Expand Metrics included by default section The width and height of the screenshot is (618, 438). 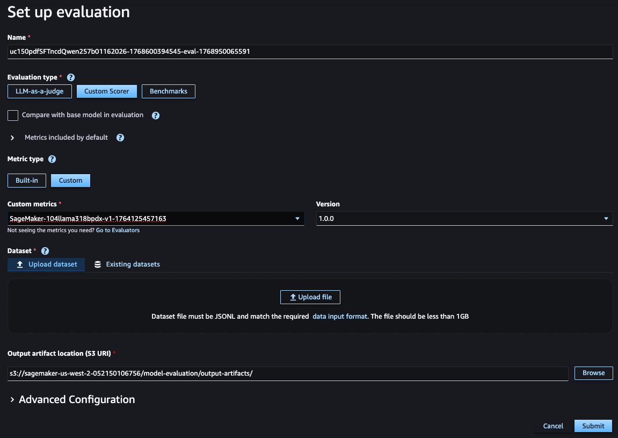click(x=12, y=138)
